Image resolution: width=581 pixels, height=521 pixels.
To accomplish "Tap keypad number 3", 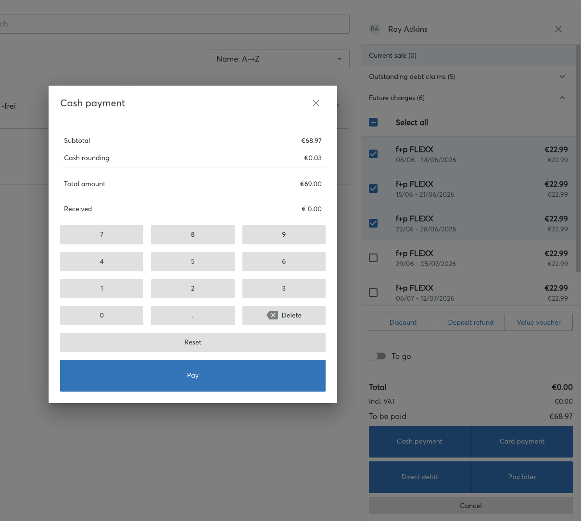I will pyautogui.click(x=284, y=289).
